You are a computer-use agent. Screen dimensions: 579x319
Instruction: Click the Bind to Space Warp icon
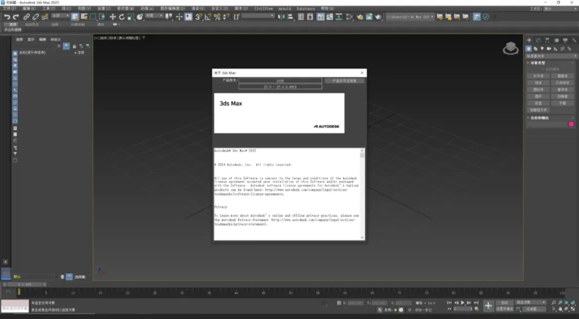click(44, 17)
